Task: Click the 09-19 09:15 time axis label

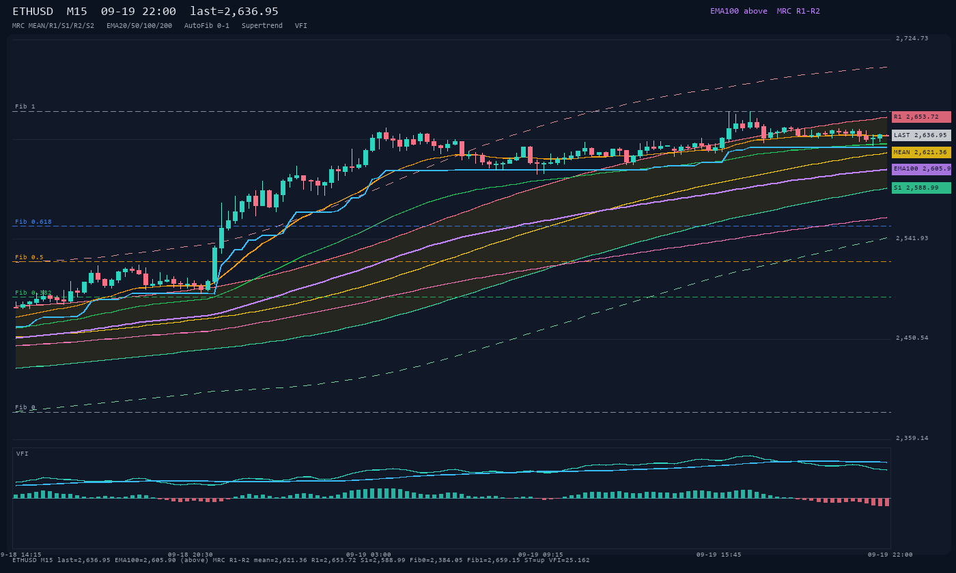Action: (541, 555)
